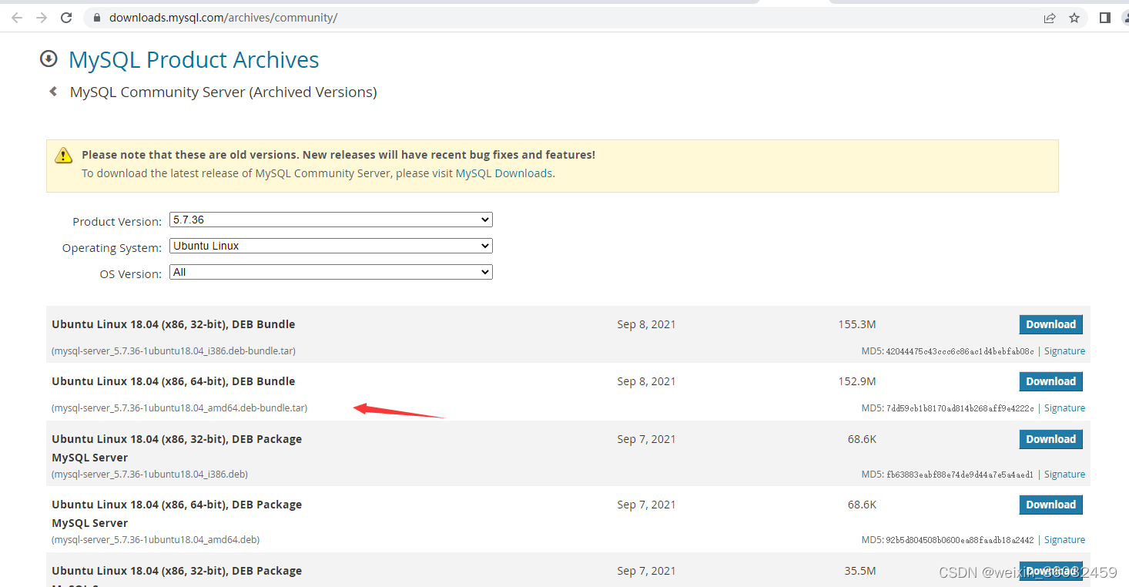Image resolution: width=1129 pixels, height=587 pixels.
Task: Click MD5 hash of mysql-server i386.deb
Action: point(960,475)
